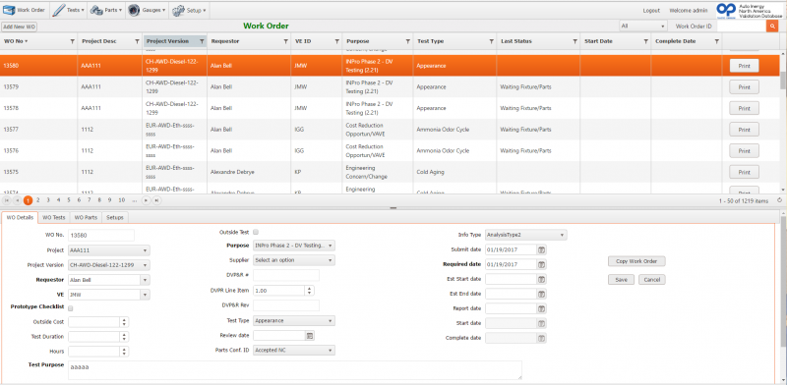Go to the last page arrow icon
Screen dimensions: 787x385
coord(157,200)
